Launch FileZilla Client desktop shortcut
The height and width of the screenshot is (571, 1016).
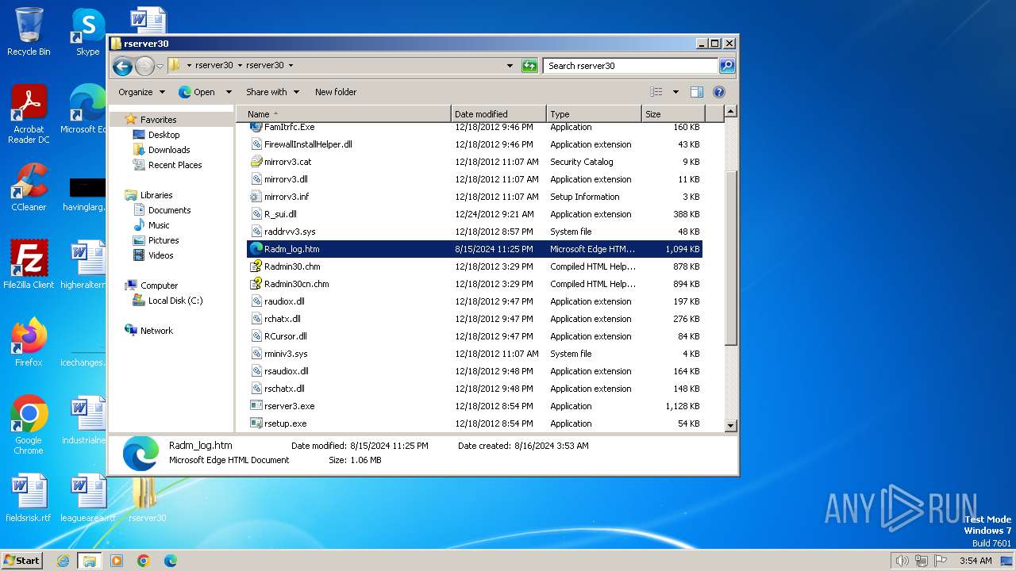click(29, 264)
